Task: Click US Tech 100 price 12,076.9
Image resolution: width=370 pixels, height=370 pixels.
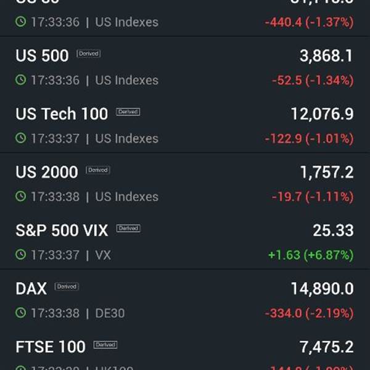Action: click(323, 114)
